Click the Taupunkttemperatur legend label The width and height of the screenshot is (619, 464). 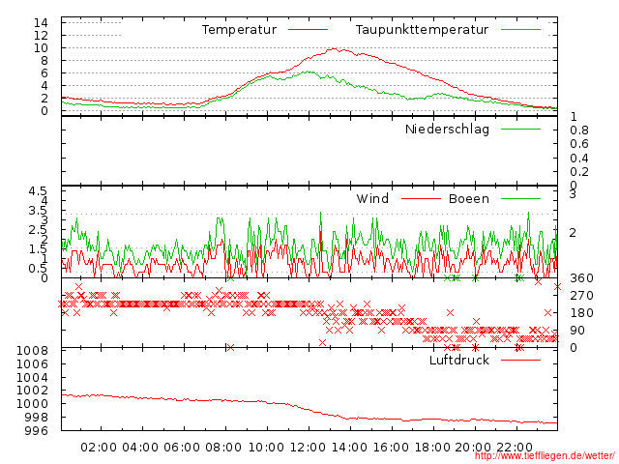click(x=422, y=30)
